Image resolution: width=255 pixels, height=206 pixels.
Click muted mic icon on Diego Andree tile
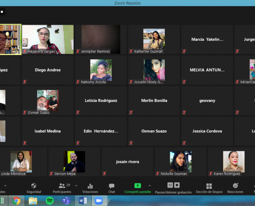25,82
